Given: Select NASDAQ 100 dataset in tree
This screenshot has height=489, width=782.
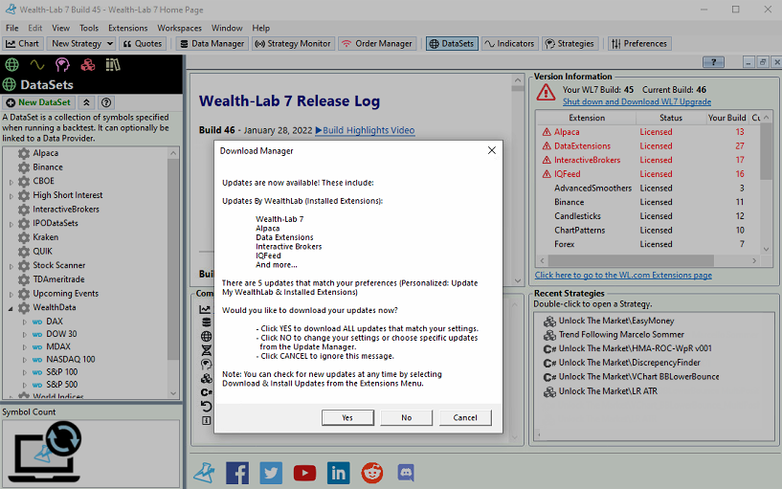Looking at the screenshot, I should [70, 359].
